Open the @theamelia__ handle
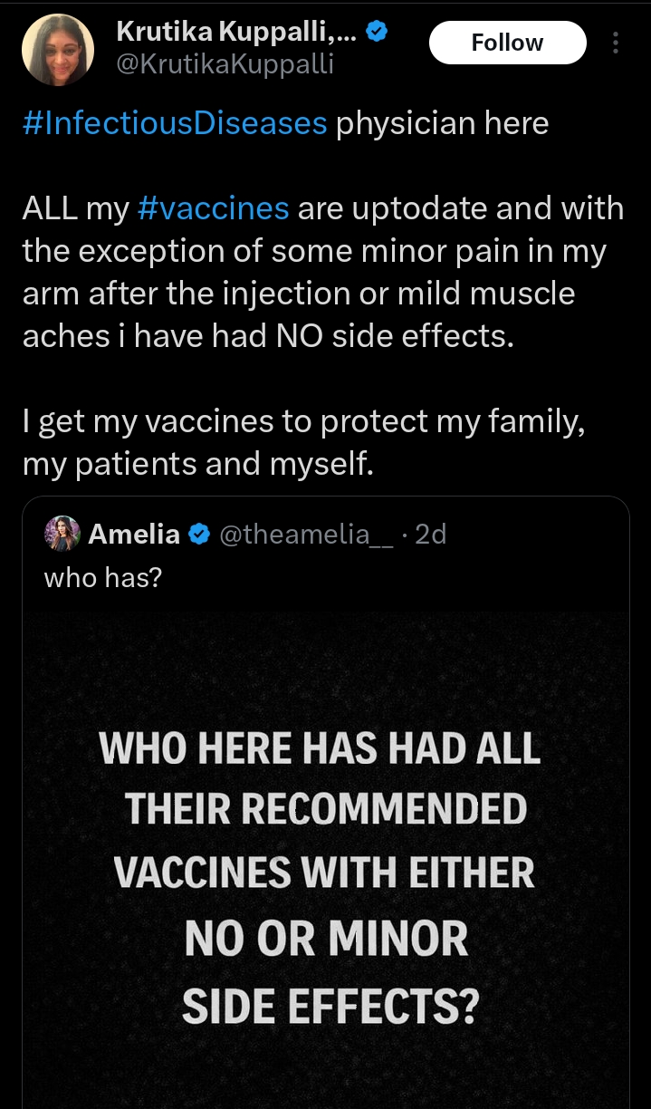 point(305,535)
